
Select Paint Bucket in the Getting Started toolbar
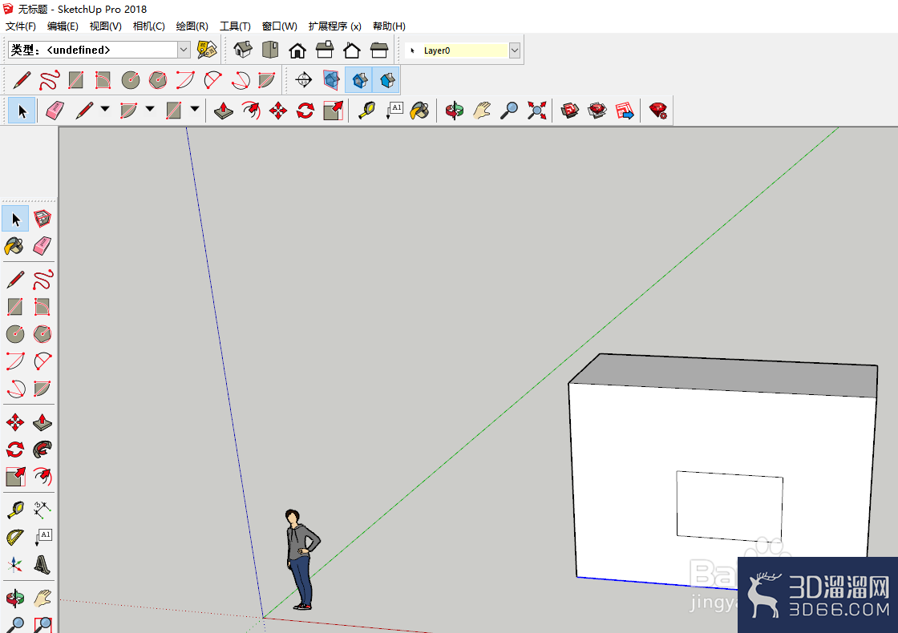coord(420,110)
